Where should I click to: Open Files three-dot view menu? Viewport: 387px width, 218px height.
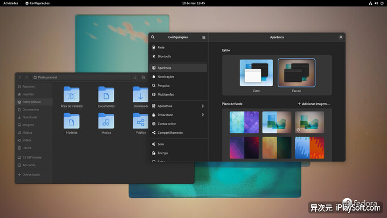pyautogui.click(x=135, y=77)
